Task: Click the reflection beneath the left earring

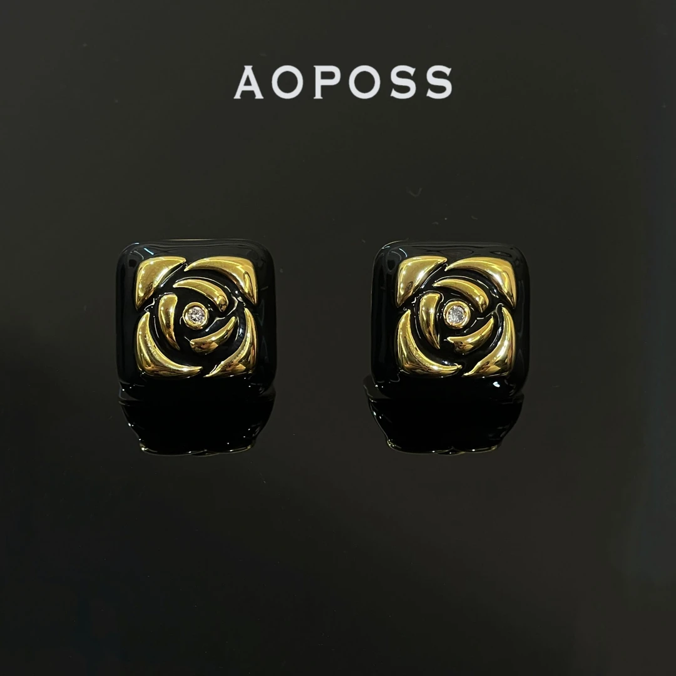Action: click(x=196, y=421)
